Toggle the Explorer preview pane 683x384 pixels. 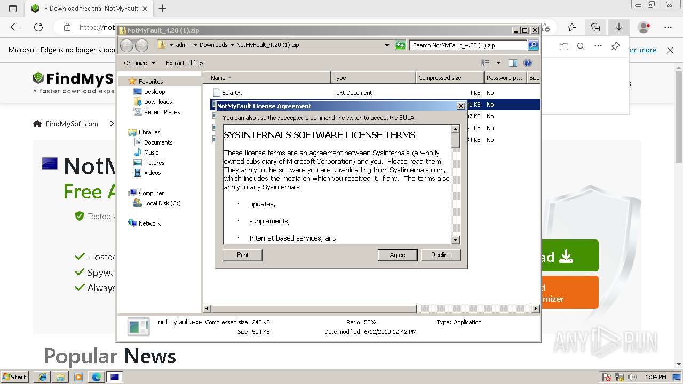point(513,63)
